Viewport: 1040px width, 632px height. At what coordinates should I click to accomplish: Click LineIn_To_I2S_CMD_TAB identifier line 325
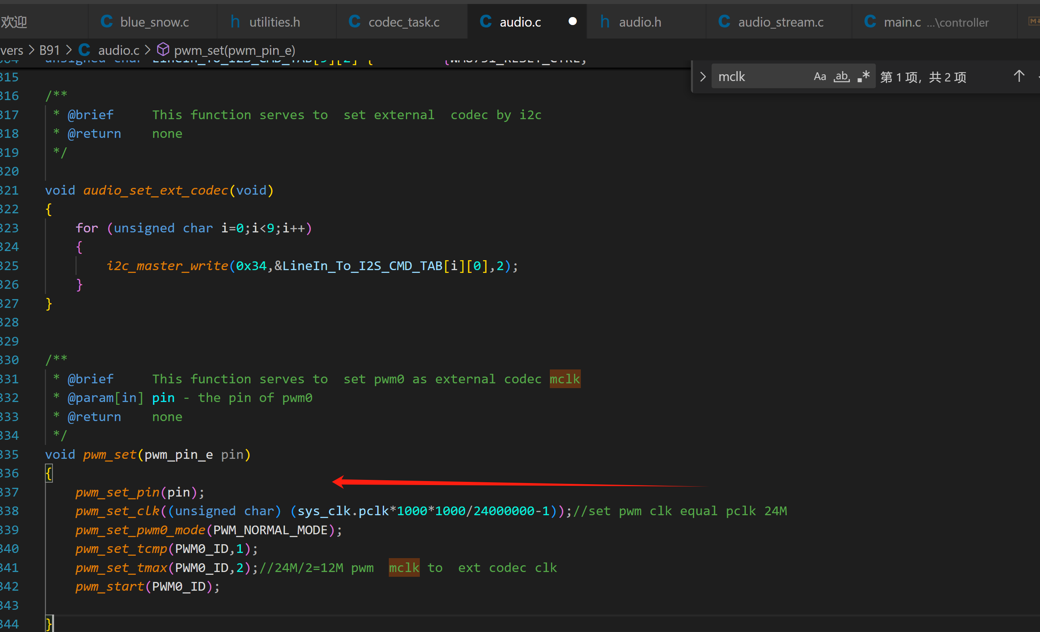tap(362, 266)
